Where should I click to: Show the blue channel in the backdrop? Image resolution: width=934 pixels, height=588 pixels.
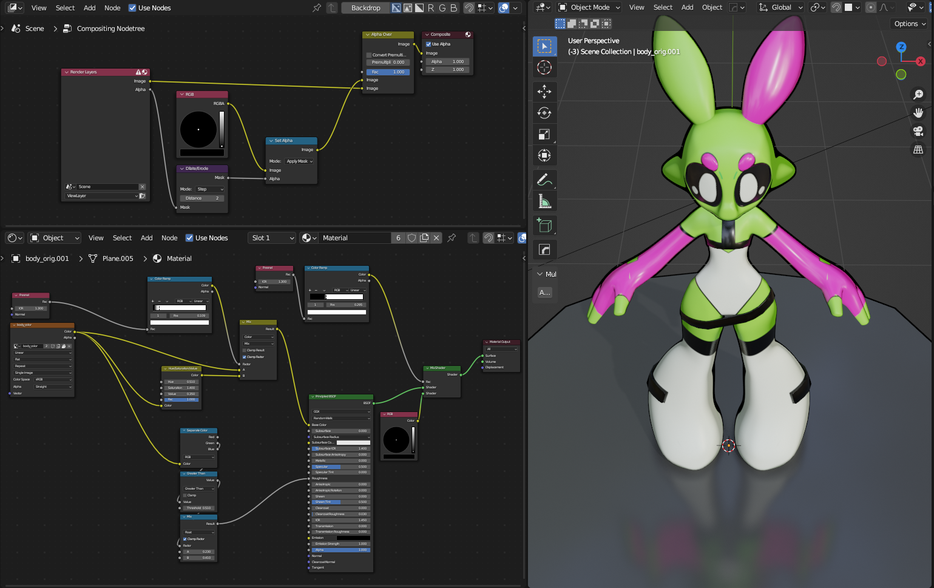[453, 8]
